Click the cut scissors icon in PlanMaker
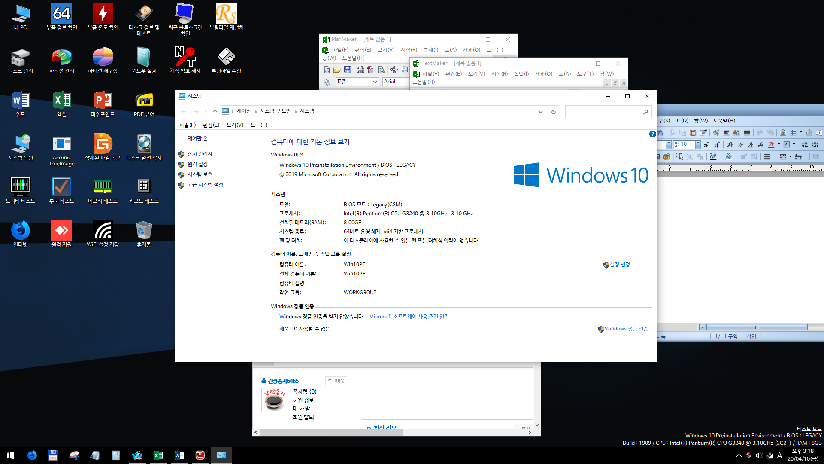The width and height of the screenshot is (824, 464). click(x=394, y=70)
